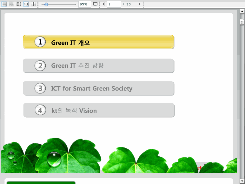Select item 2 Green IT 추진 방향
This screenshot has height=184, width=245.
coord(99,66)
